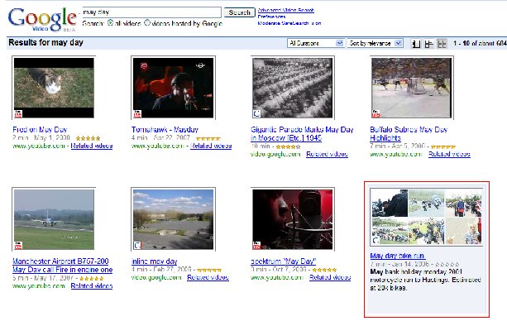Image resolution: width=507 pixels, height=326 pixels.
Task: Play the Manchester Airport airplane thumbnail
Action: pyautogui.click(x=54, y=219)
